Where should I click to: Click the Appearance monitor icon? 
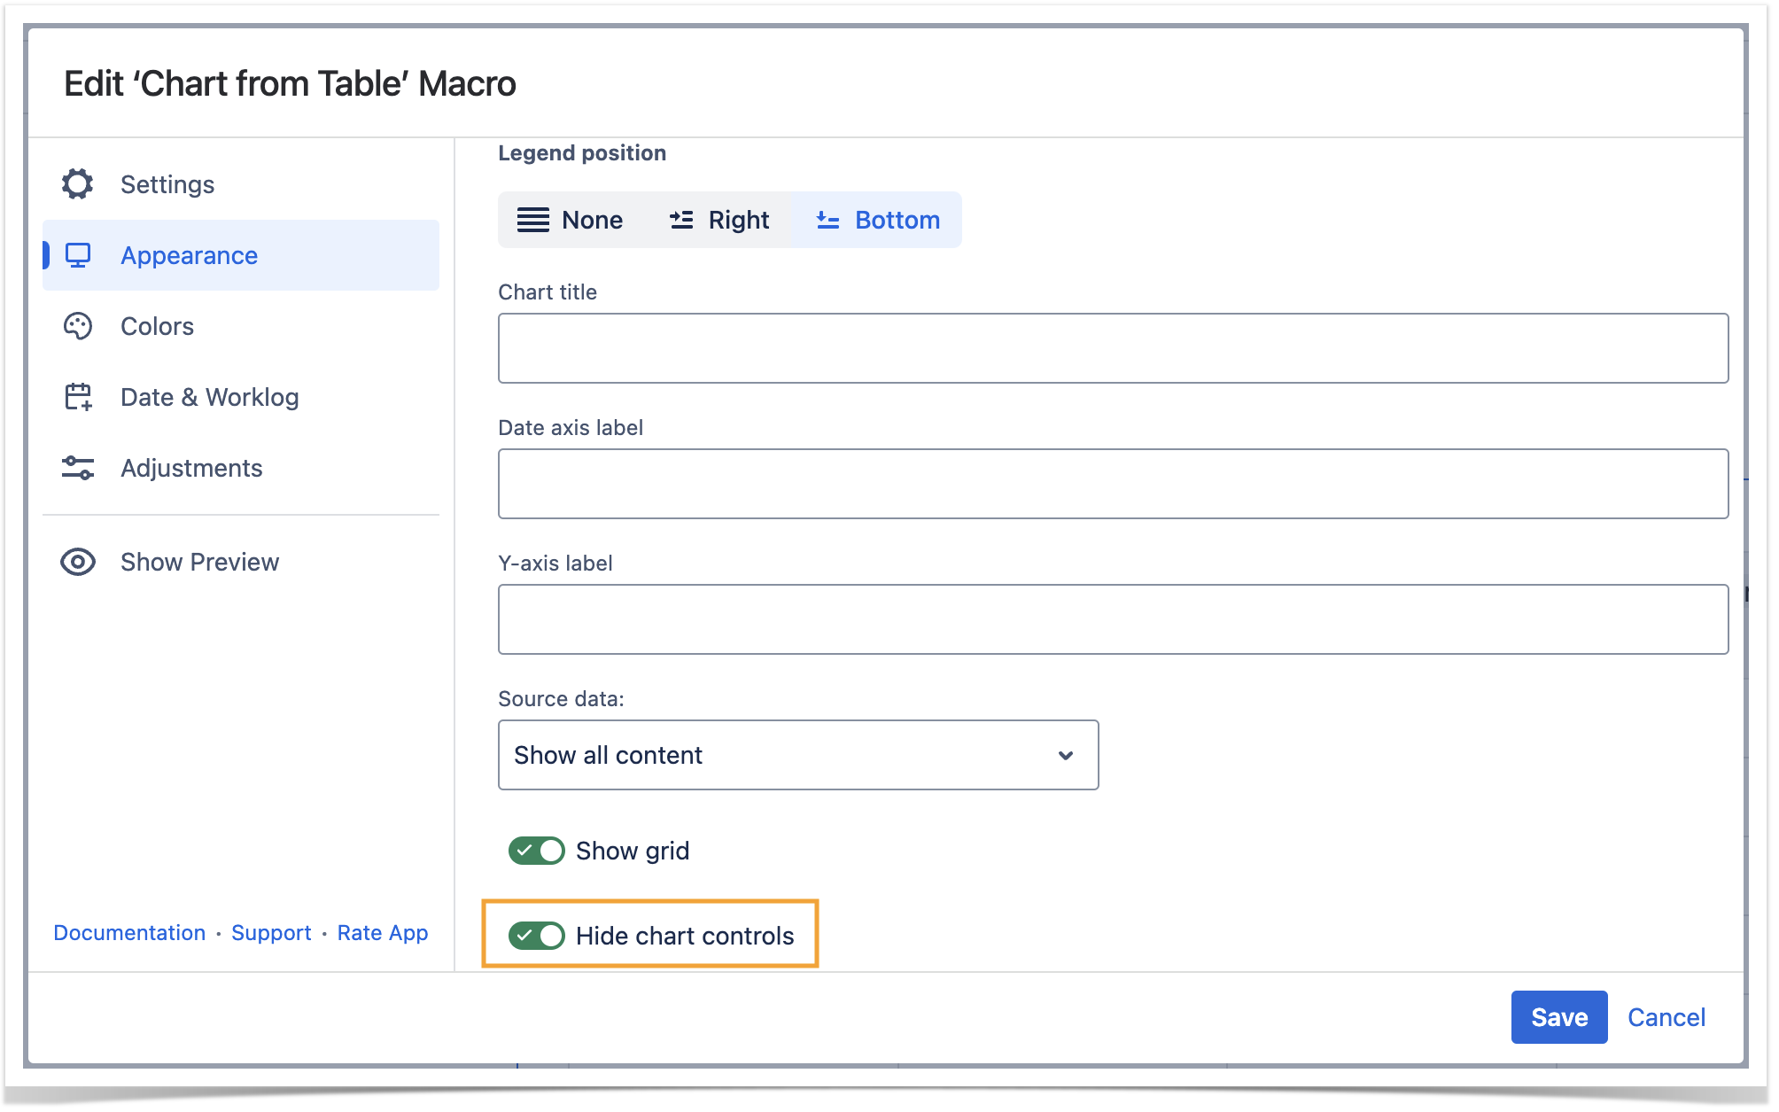coord(78,255)
